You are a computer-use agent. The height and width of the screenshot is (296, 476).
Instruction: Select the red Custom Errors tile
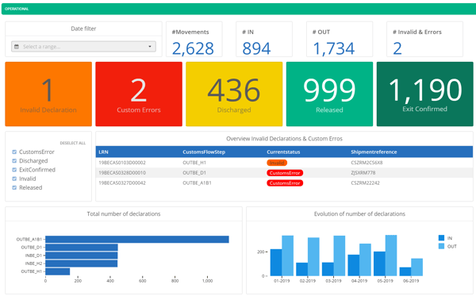pos(139,94)
